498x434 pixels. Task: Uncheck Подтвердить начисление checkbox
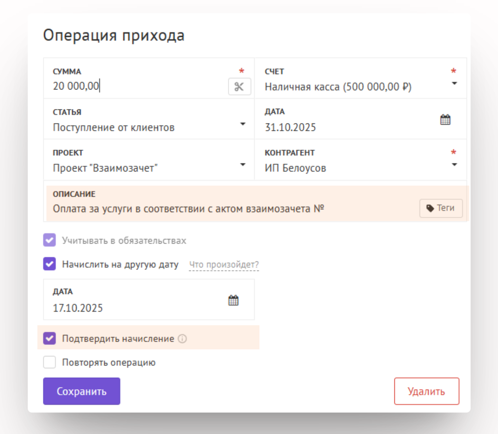[50, 338]
